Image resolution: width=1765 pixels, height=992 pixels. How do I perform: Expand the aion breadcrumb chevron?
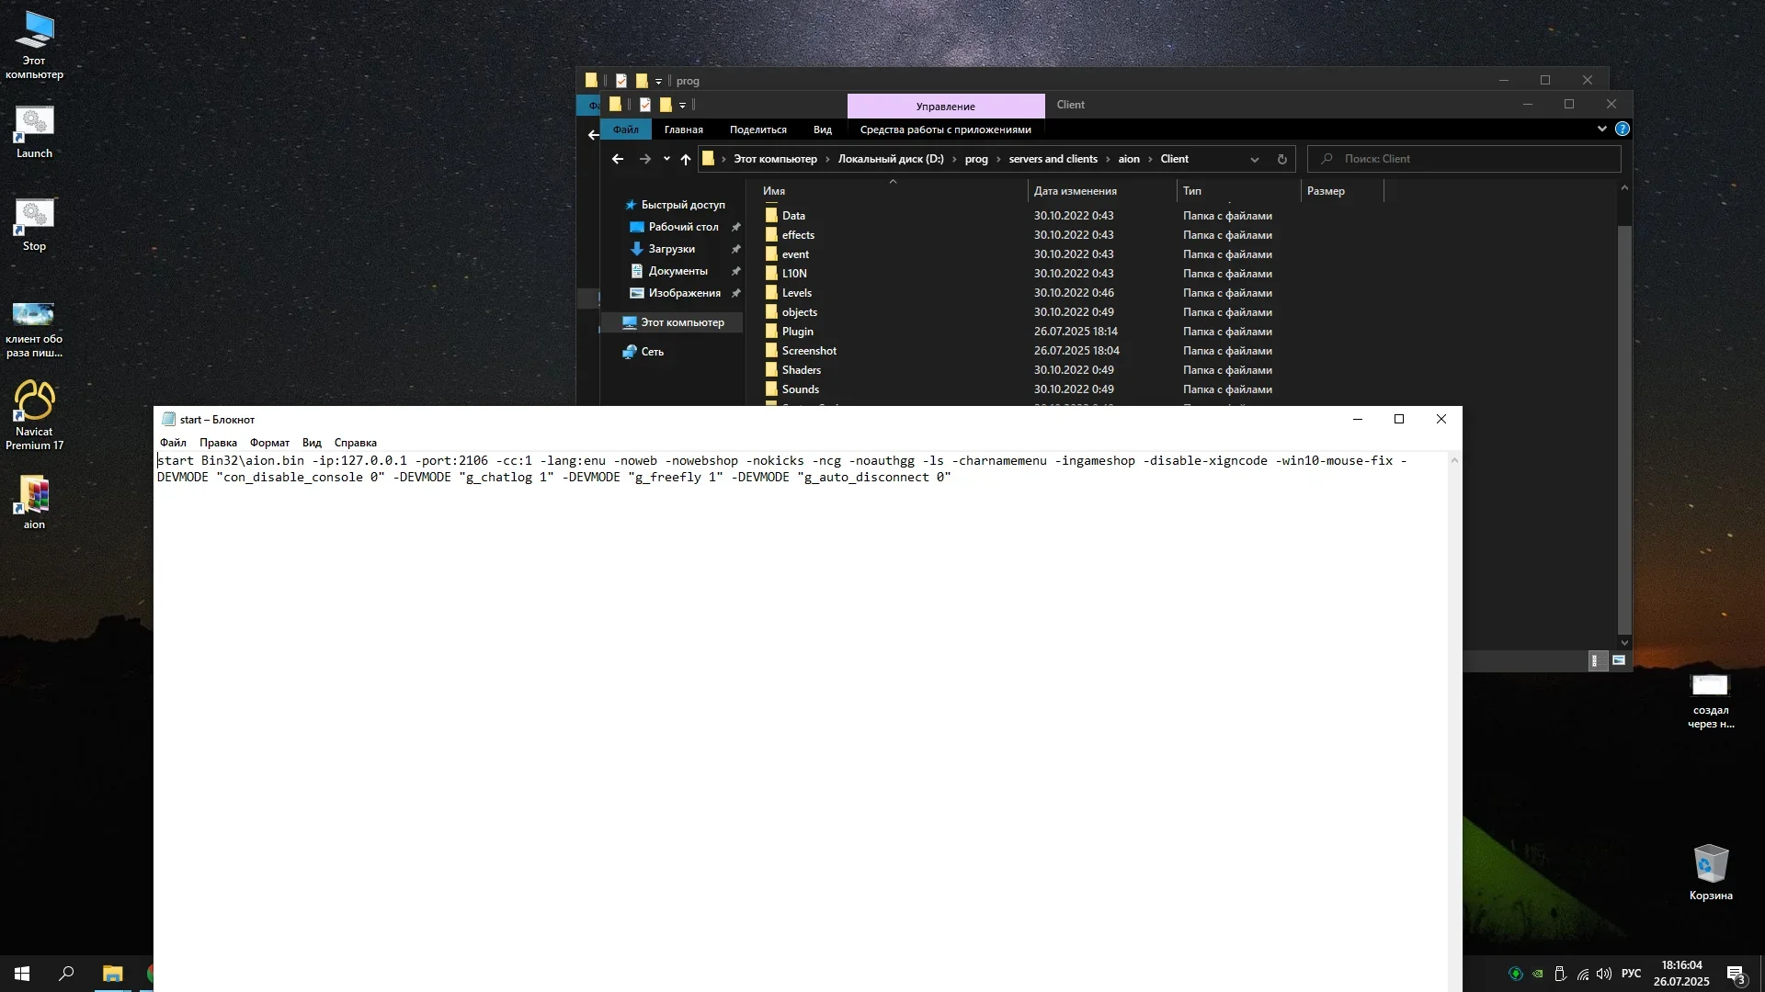[1150, 159]
